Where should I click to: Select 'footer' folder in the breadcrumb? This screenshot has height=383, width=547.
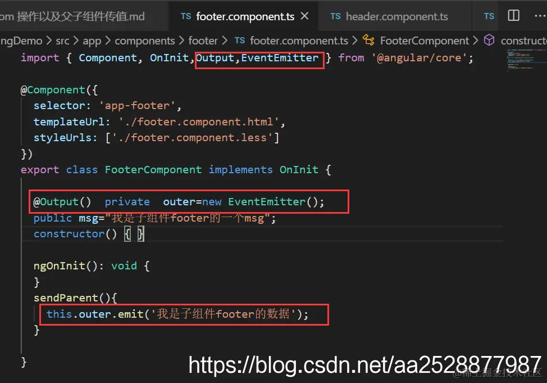pos(203,41)
